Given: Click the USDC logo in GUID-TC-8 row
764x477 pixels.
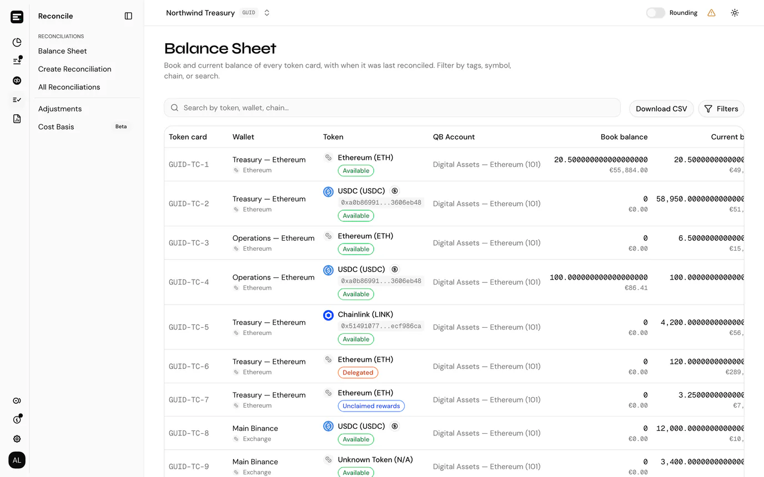Looking at the screenshot, I should click(328, 427).
